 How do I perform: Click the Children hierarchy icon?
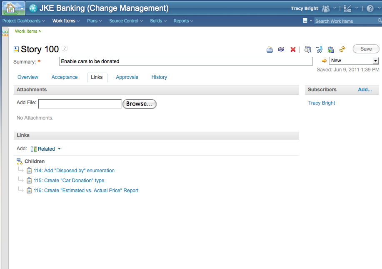(x=20, y=161)
